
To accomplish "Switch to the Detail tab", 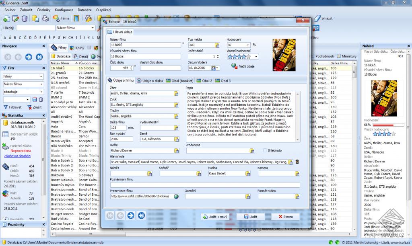I will click(80, 56).
